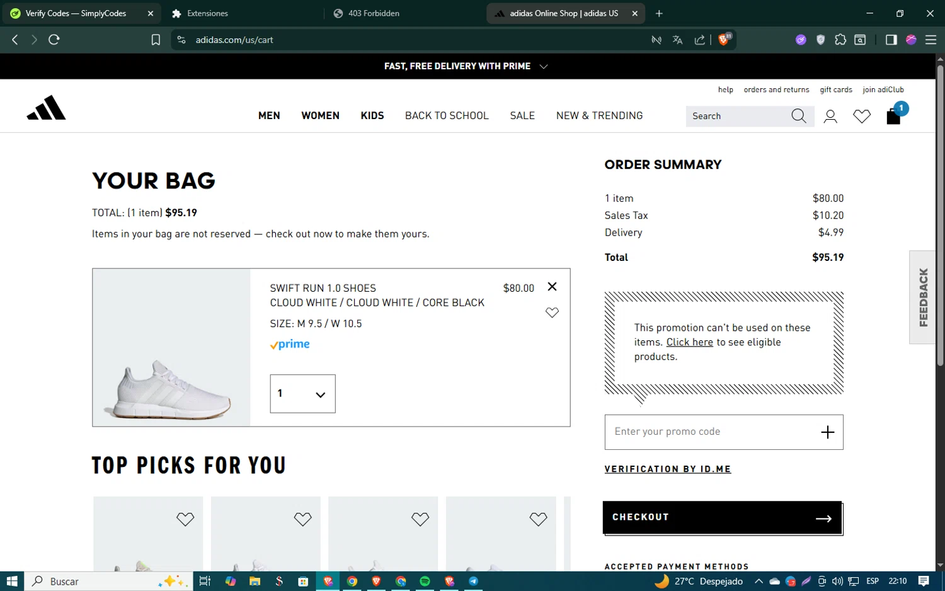Toggle the browser sidebar panel
The width and height of the screenshot is (945, 591).
[x=891, y=40]
